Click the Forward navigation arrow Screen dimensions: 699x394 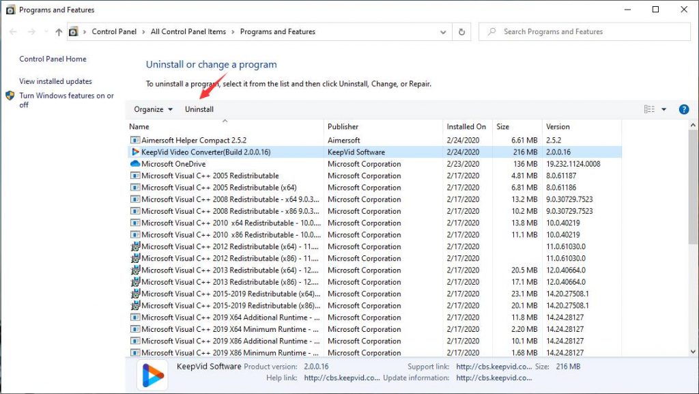[x=31, y=31]
